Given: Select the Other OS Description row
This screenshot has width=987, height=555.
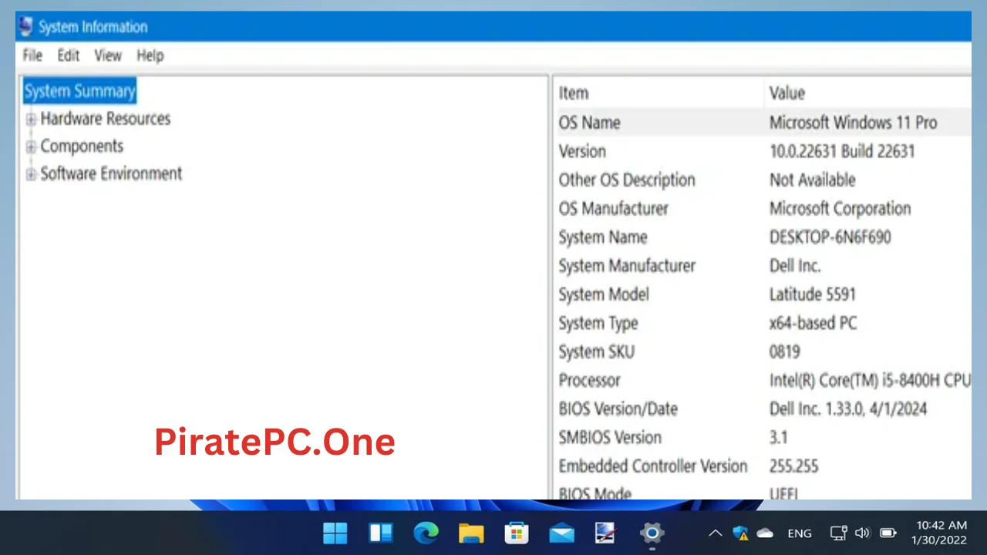Looking at the screenshot, I should coord(763,180).
